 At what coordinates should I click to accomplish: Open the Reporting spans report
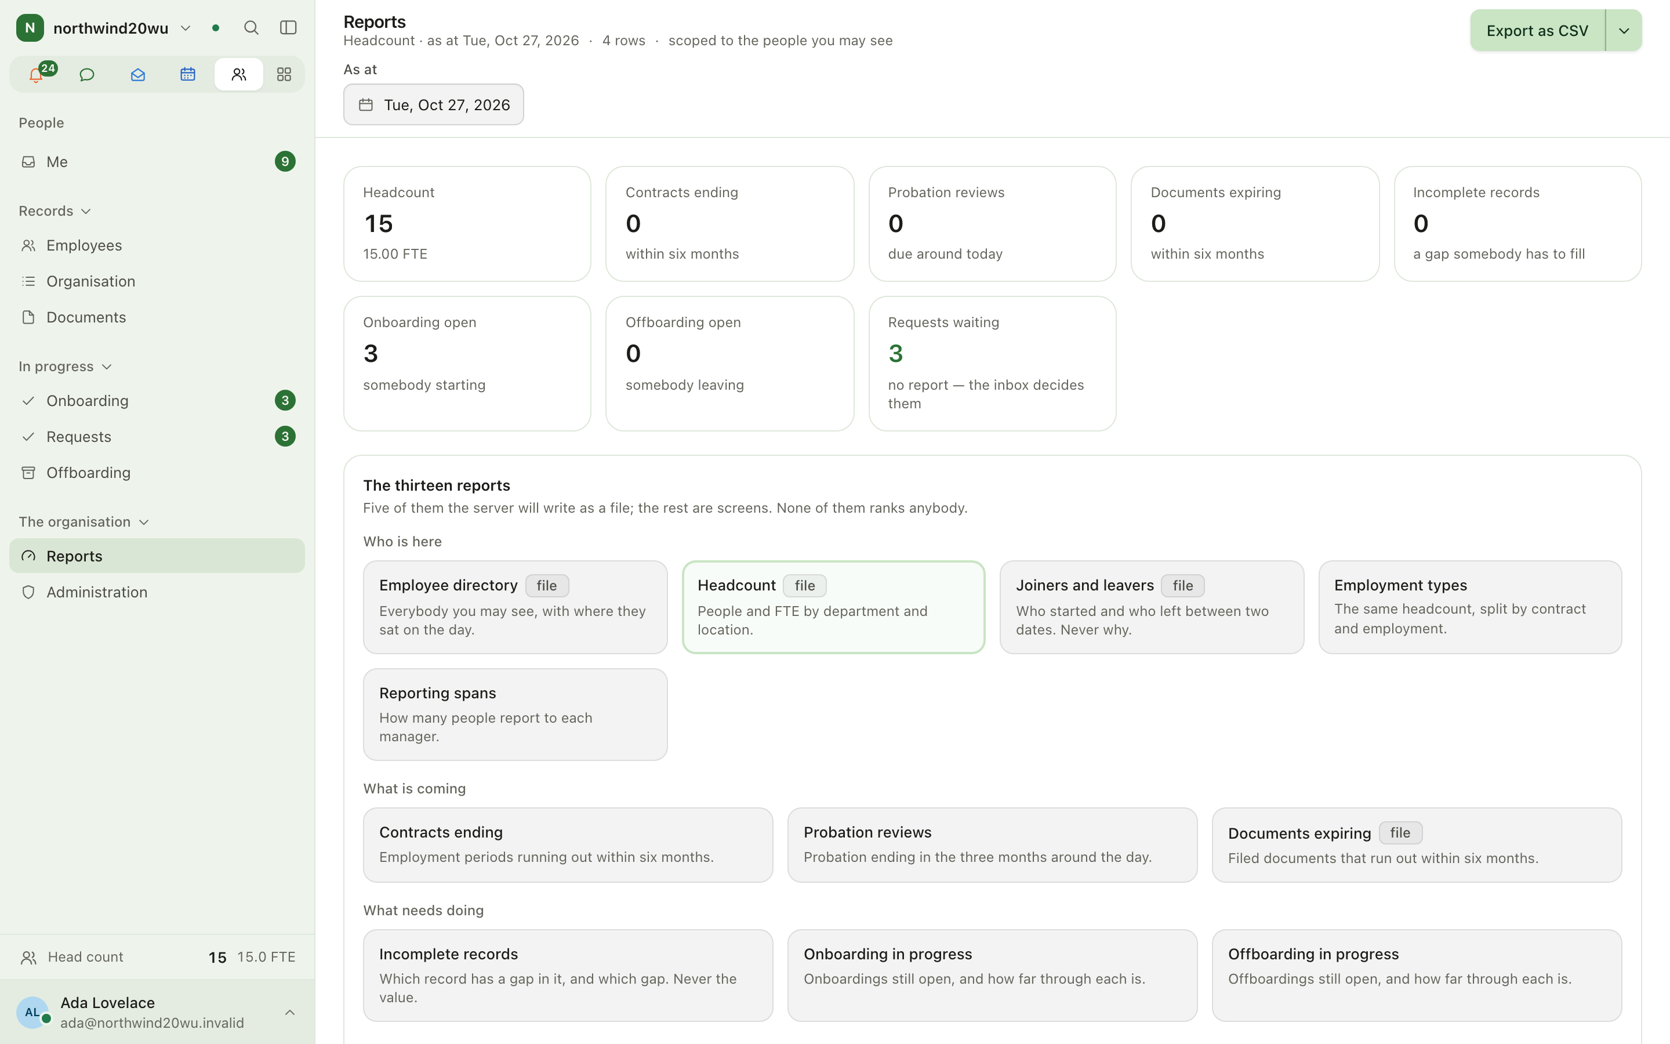515,714
